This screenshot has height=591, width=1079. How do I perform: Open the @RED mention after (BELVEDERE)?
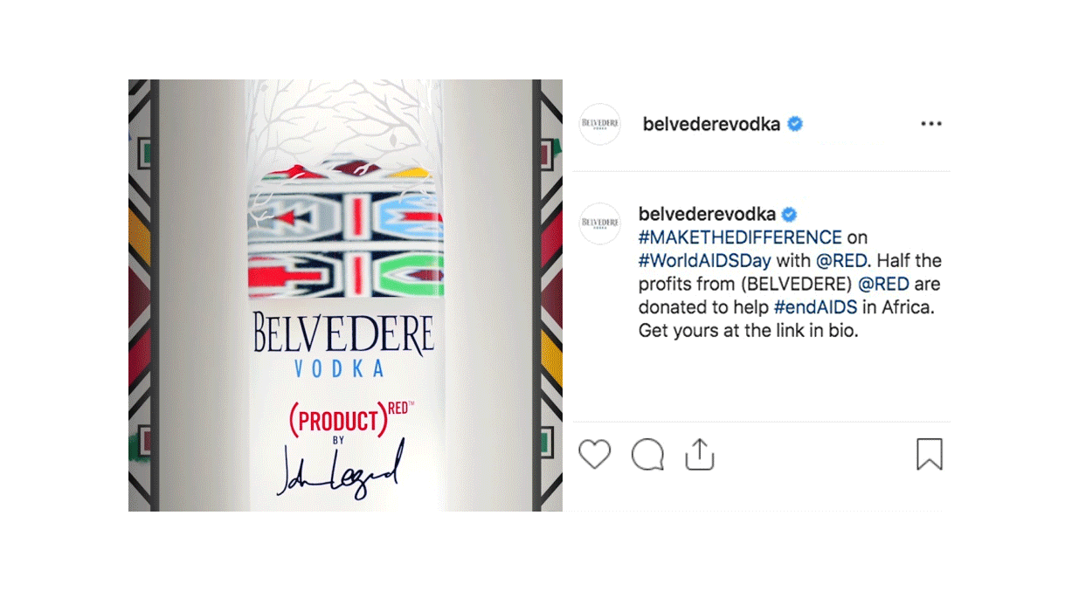tap(884, 285)
